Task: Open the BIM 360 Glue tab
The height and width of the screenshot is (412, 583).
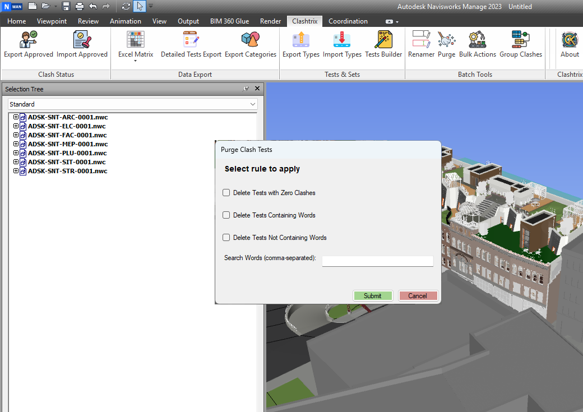Action: (x=229, y=21)
